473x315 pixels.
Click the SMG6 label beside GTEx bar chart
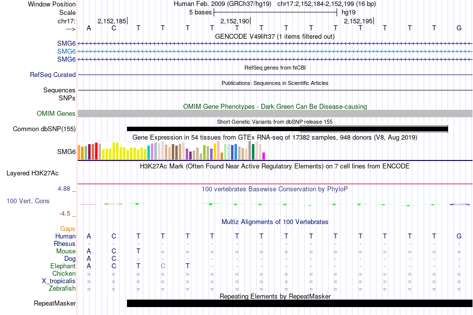66,152
